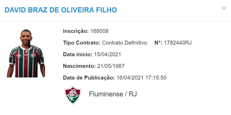Screen dimensions: 231x115
Task: Open the player photo thumbnail
Action: click(x=25, y=52)
